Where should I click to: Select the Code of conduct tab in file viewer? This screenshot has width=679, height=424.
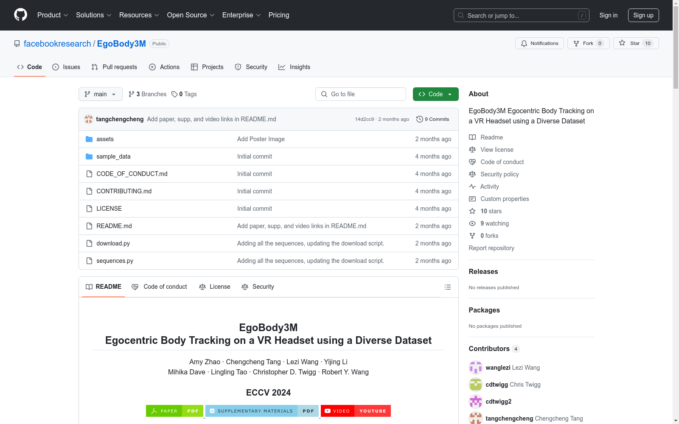coord(160,287)
